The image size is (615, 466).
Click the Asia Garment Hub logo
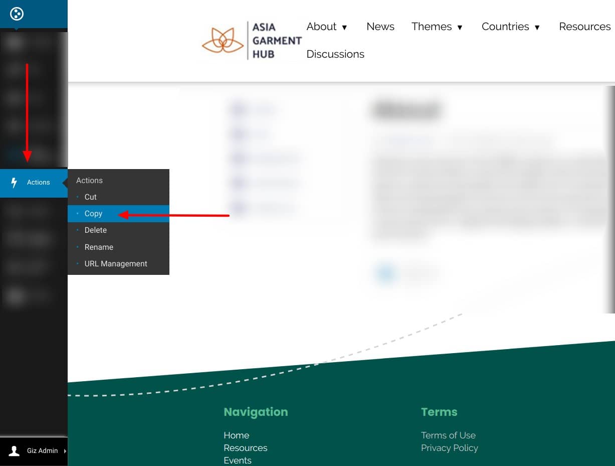[x=252, y=41]
